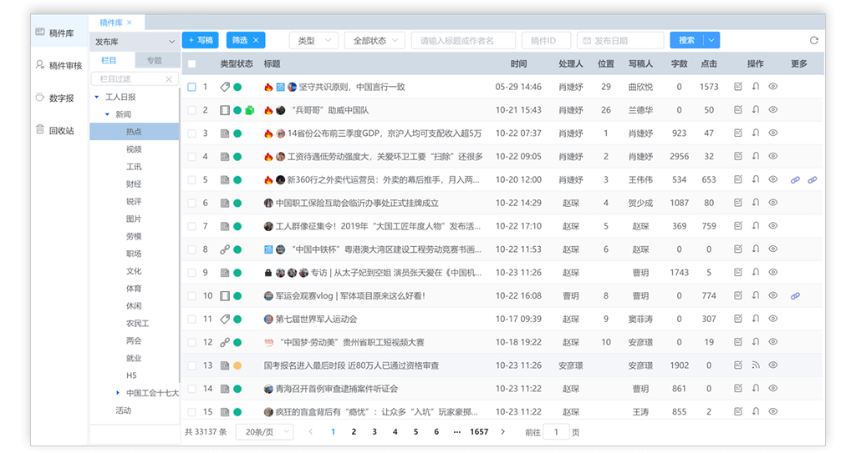
Task: Open the 稿件审核 sidebar section
Action: click(x=59, y=65)
